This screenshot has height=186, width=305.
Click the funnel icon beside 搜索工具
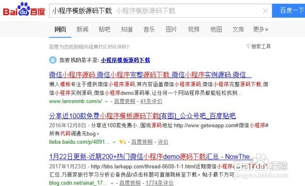(x=248, y=46)
